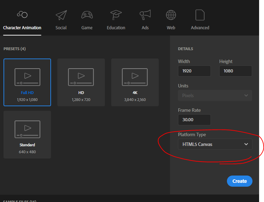Image resolution: width=264 pixels, height=202 pixels.
Task: Click the DETAILS heading
Action: coord(186,49)
